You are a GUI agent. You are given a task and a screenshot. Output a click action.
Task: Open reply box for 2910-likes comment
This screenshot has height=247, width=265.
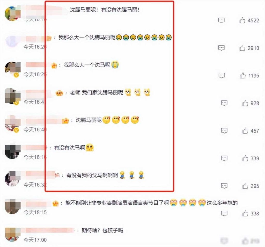pos(222,48)
